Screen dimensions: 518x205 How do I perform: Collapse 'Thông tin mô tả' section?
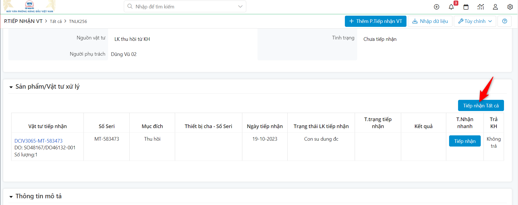coord(11,197)
